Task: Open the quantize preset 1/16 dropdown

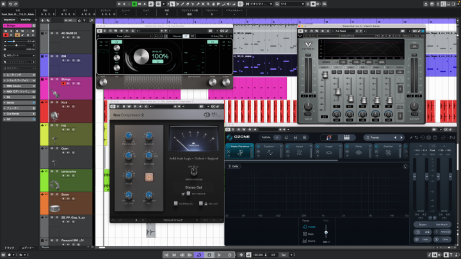Action: [292, 4]
